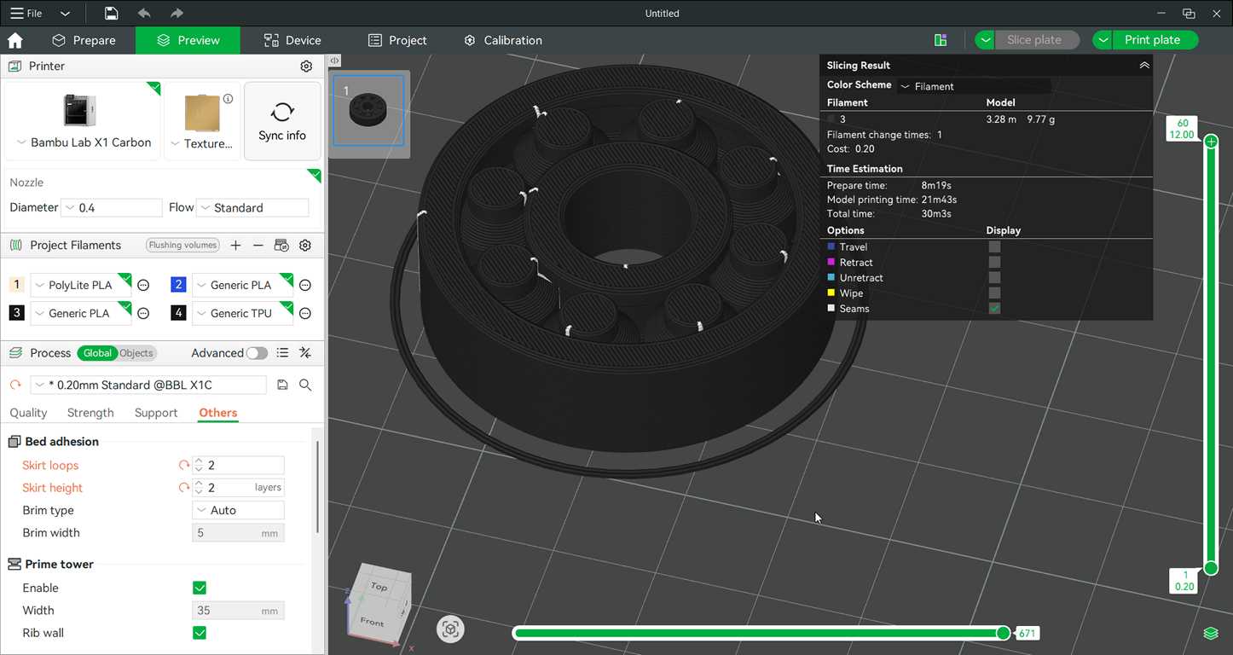Open the Brim type Auto dropdown
Viewport: 1233px width, 655px height.
click(238, 510)
